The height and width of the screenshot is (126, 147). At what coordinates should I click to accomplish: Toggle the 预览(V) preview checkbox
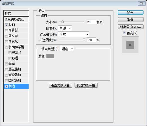coord(124,33)
